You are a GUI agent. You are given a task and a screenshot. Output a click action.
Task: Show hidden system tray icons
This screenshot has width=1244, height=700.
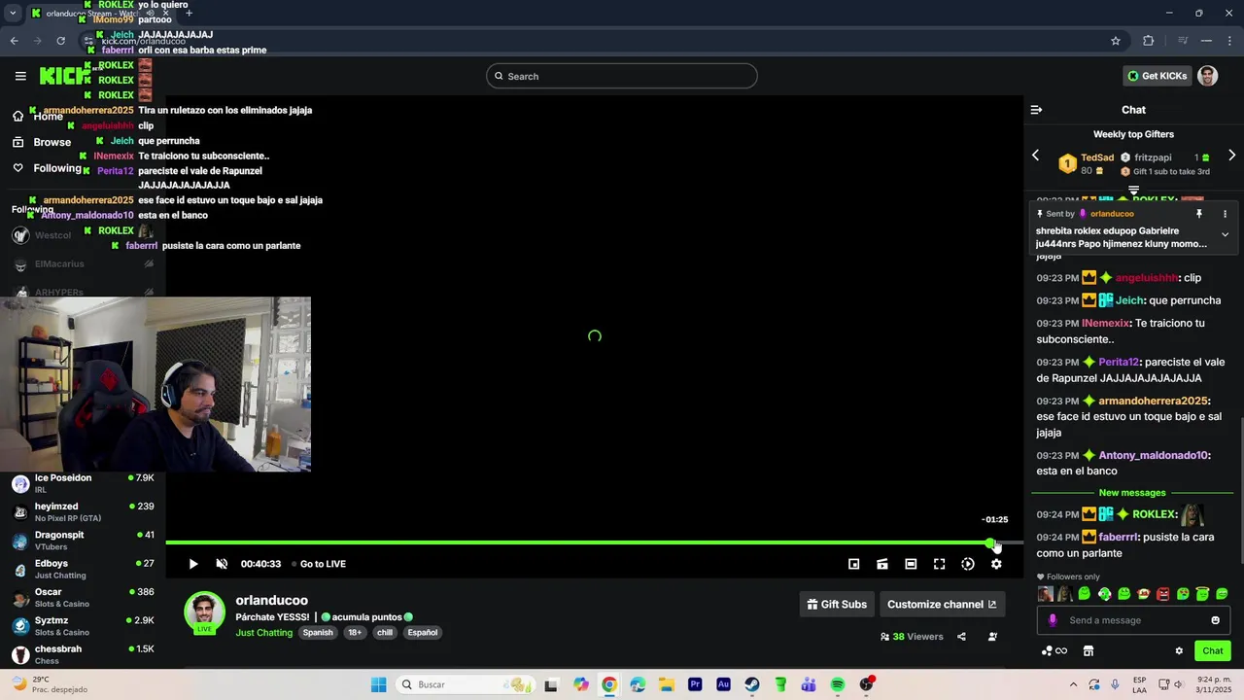coord(1073,684)
